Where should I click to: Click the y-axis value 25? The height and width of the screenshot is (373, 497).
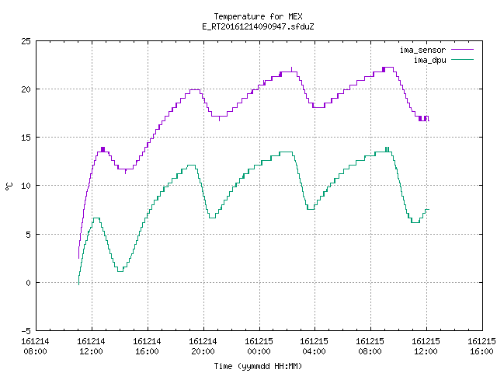pos(26,41)
